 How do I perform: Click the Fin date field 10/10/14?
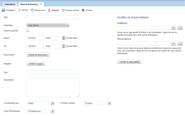pos(35,46)
